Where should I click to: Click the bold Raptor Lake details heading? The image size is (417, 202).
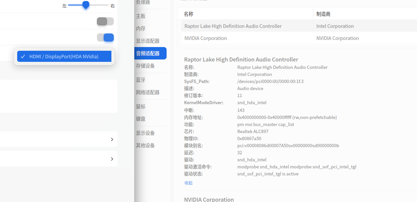241,59
